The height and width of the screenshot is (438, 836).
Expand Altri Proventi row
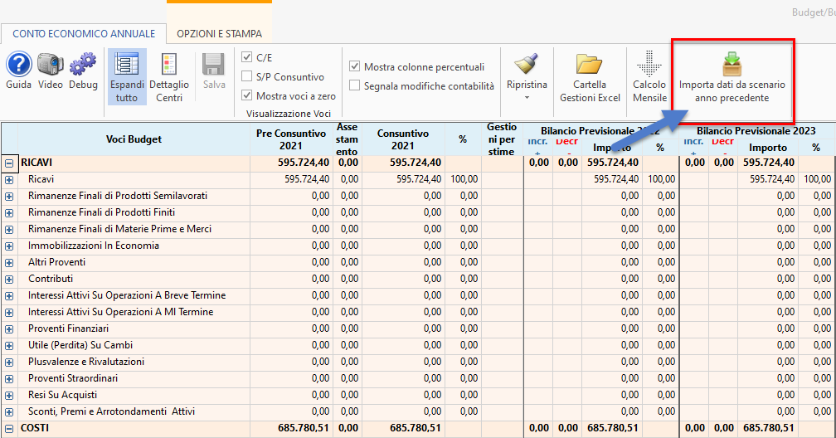(x=9, y=262)
